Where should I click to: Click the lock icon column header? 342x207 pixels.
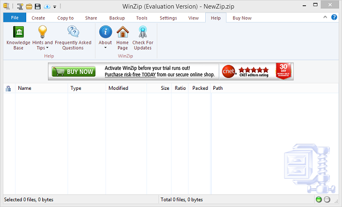point(9,88)
